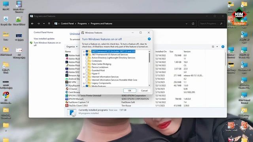
Task: Sort by the Name column header
Action: point(68,52)
